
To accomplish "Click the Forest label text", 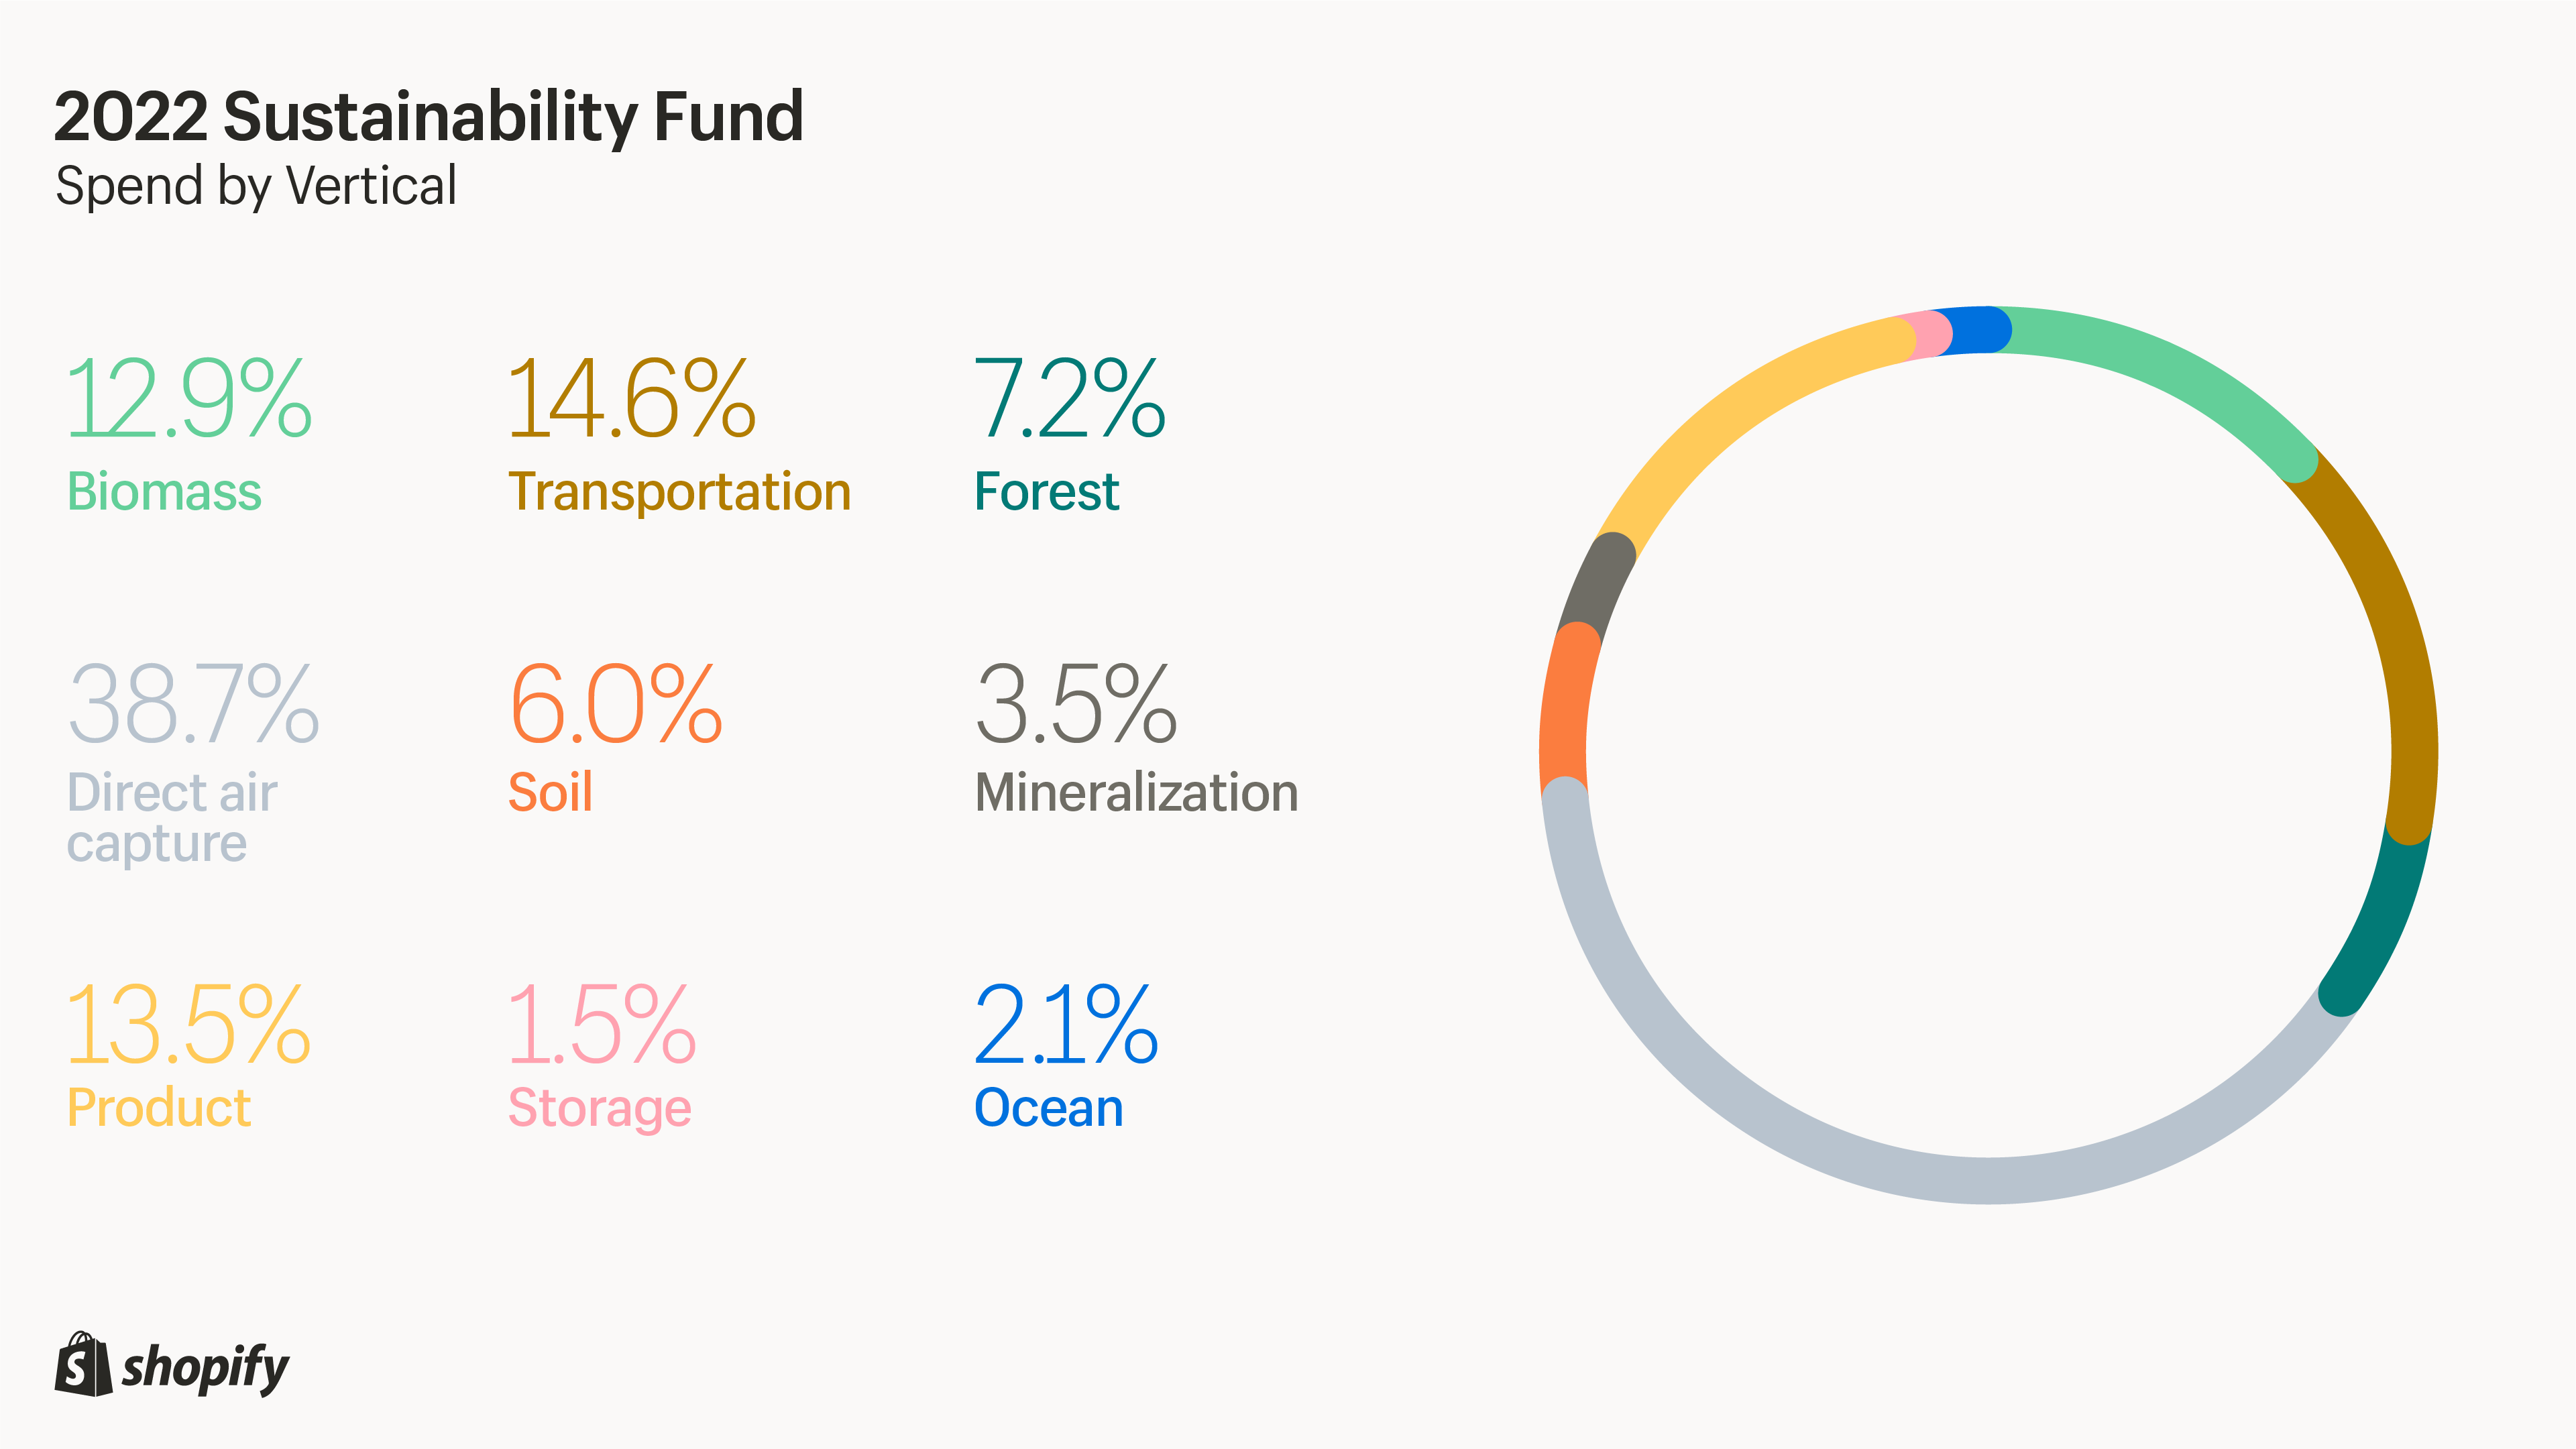I will [1046, 492].
